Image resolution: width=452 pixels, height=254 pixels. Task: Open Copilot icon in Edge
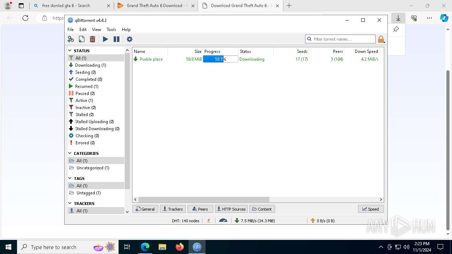pyautogui.click(x=444, y=18)
